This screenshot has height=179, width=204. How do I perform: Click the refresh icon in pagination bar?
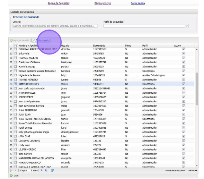point(52,170)
